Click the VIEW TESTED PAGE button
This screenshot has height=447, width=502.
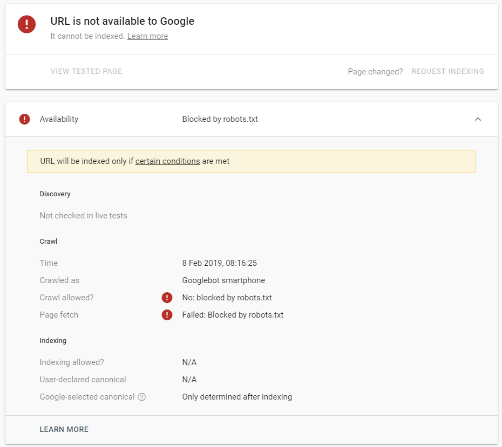[86, 71]
